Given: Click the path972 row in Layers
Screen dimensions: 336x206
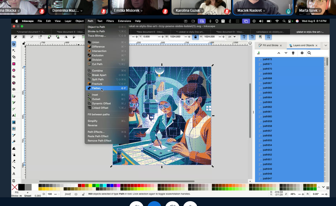Looking at the screenshot, I should tap(290, 59).
